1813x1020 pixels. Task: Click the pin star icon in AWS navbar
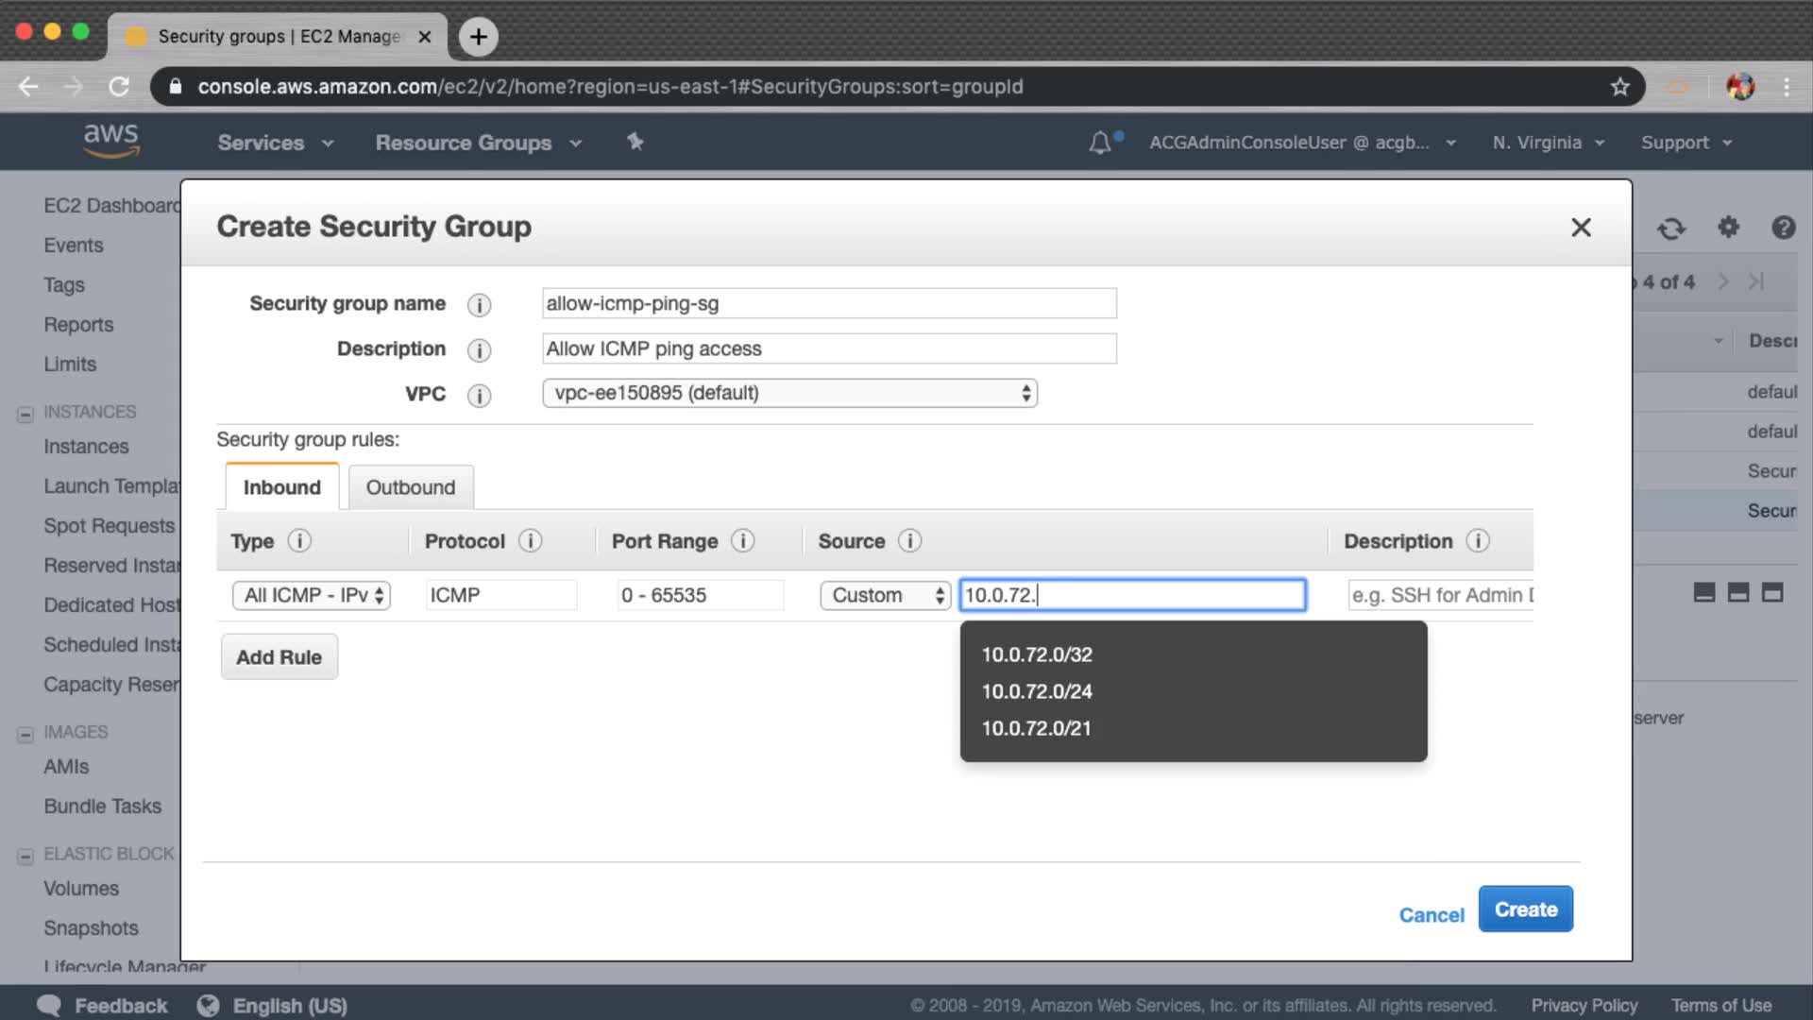point(635,142)
